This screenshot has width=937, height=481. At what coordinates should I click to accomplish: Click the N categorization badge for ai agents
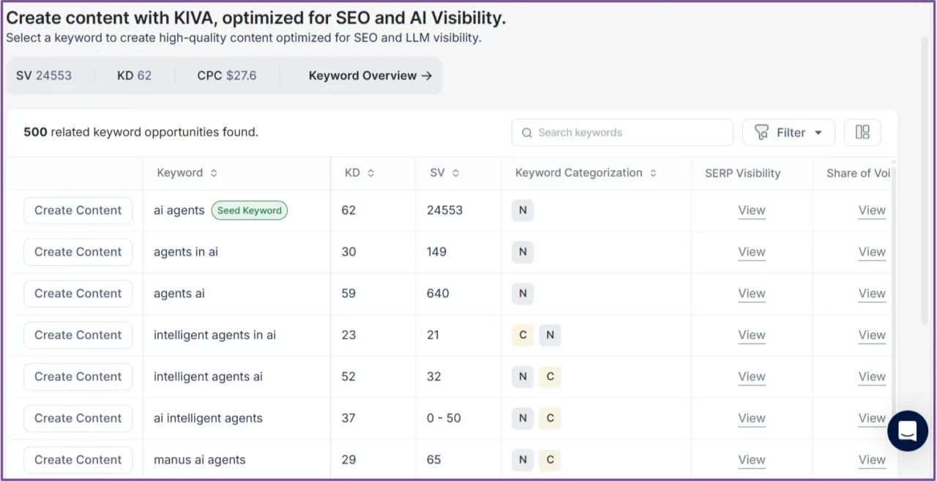tap(522, 210)
